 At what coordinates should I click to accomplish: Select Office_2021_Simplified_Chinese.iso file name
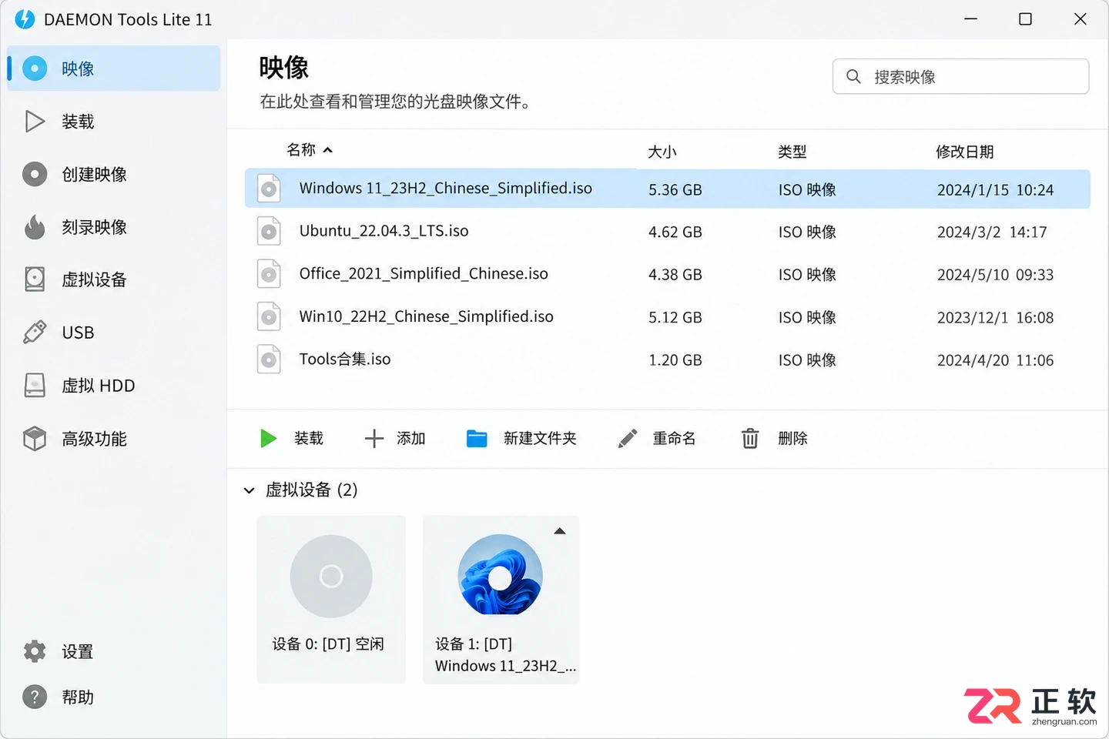pyautogui.click(x=424, y=274)
